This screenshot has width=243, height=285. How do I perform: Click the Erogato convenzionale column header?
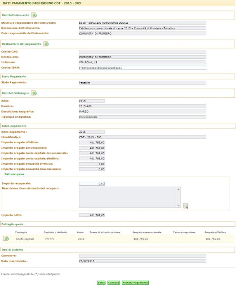click(147, 232)
